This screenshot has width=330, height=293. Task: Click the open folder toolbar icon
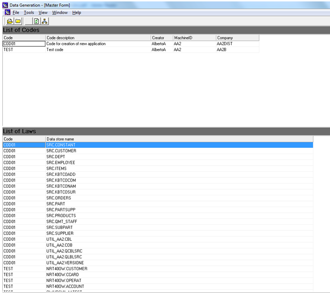point(9,21)
